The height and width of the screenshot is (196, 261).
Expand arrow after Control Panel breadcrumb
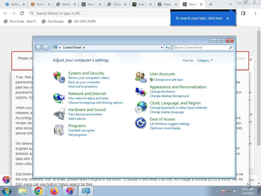(x=84, y=47)
